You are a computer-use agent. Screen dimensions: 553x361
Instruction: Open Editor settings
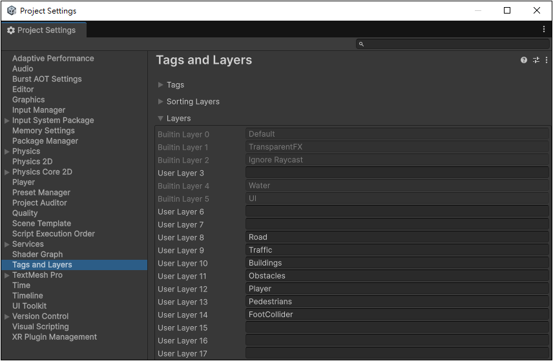point(23,90)
